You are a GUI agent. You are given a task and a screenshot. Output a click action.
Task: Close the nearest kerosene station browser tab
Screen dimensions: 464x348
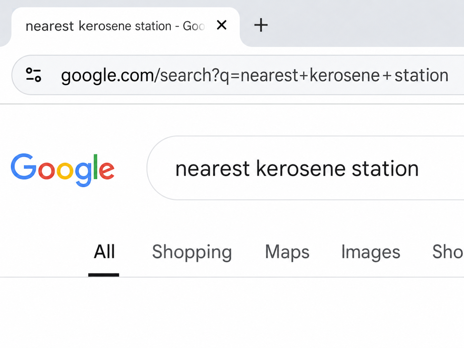[x=221, y=25]
